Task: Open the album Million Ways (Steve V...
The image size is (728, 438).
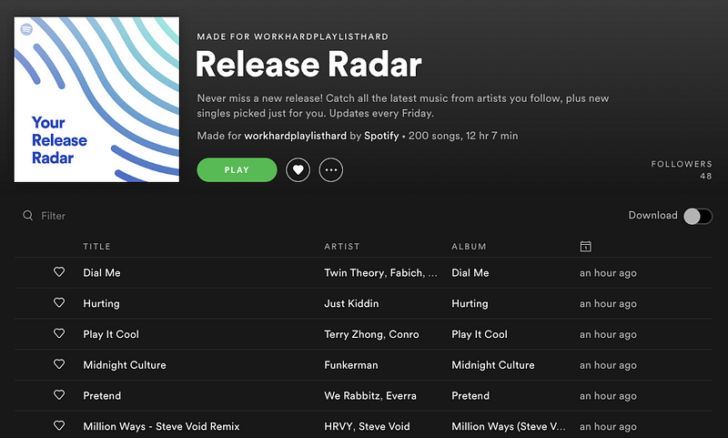Action: [x=509, y=426]
